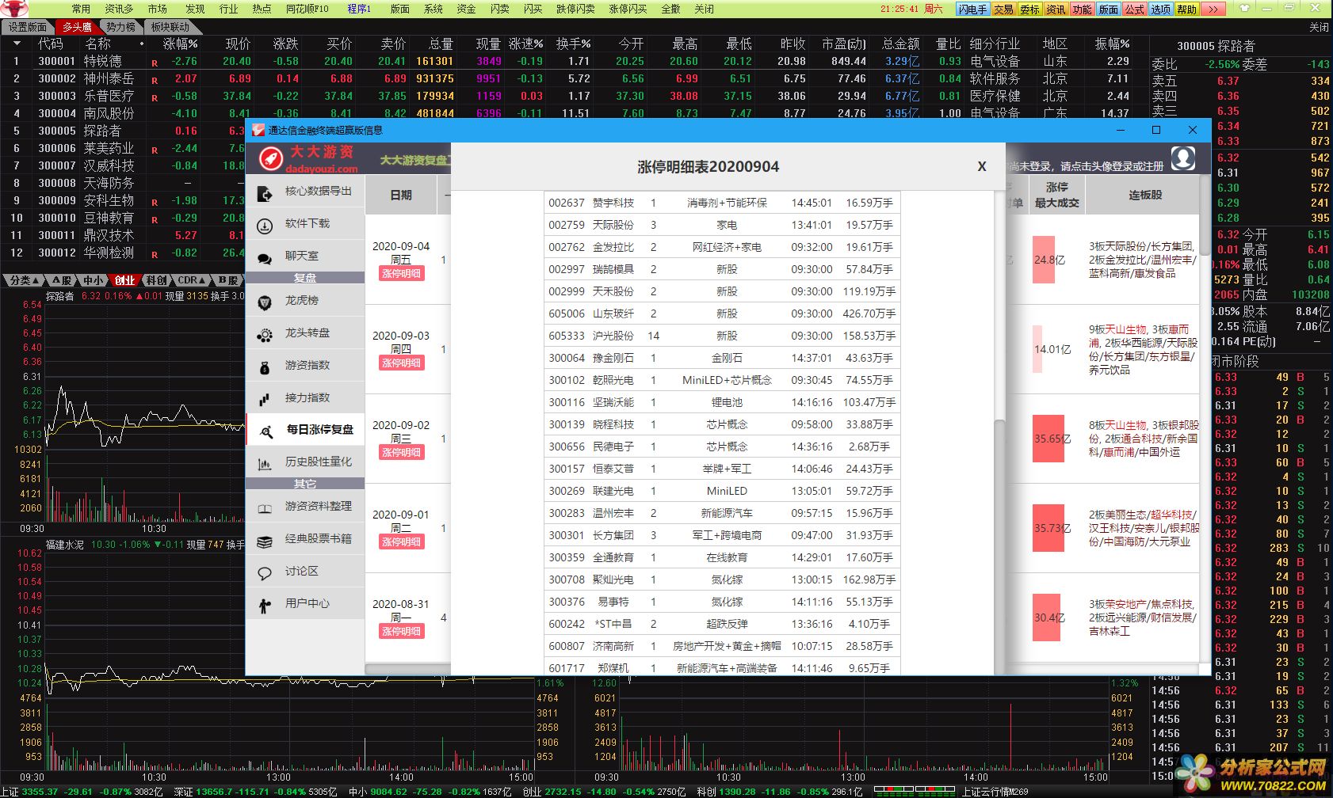The width and height of the screenshot is (1333, 798).
Task: Open 游资指数 money bag icon
Action: 265,367
